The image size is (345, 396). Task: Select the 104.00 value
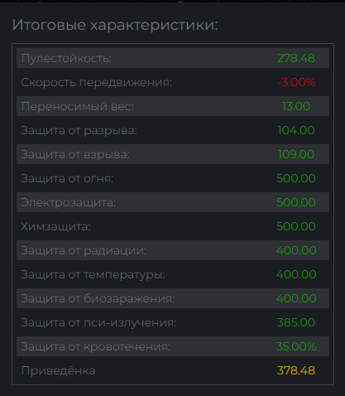click(296, 130)
